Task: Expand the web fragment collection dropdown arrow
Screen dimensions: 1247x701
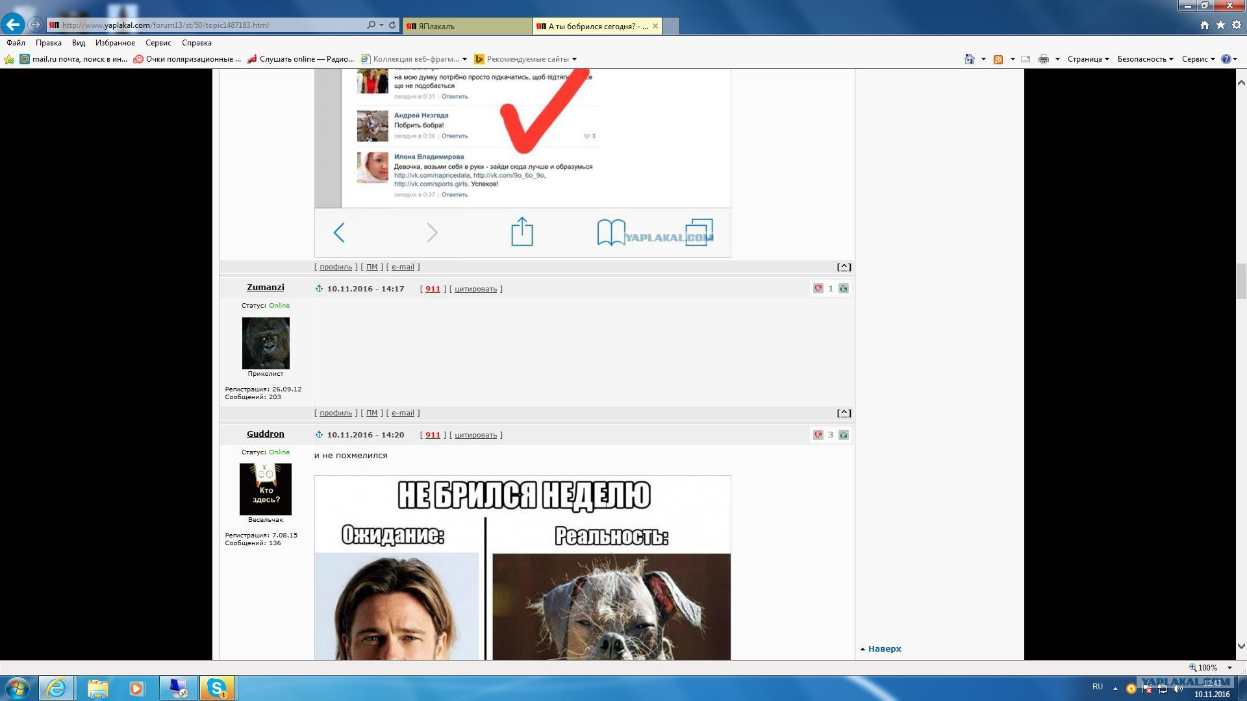Action: coord(464,59)
